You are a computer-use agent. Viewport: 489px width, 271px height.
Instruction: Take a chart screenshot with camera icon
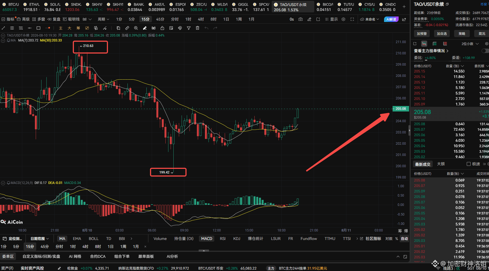301,19
